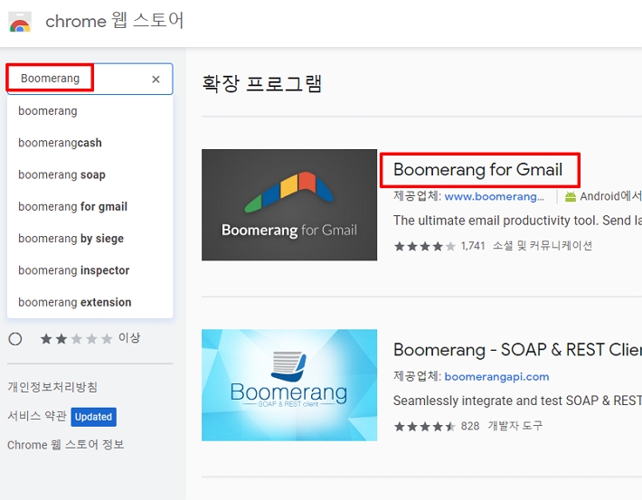Choose the 'boomerang for gmail' suggestion

[x=90, y=207]
